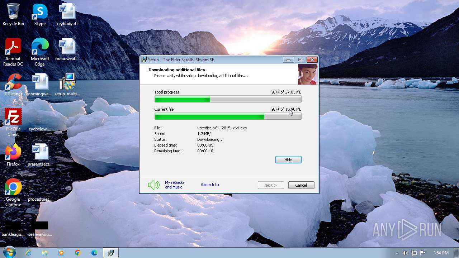Open the volume control tray icon
Screen dimensions: 459x258
[405, 253]
